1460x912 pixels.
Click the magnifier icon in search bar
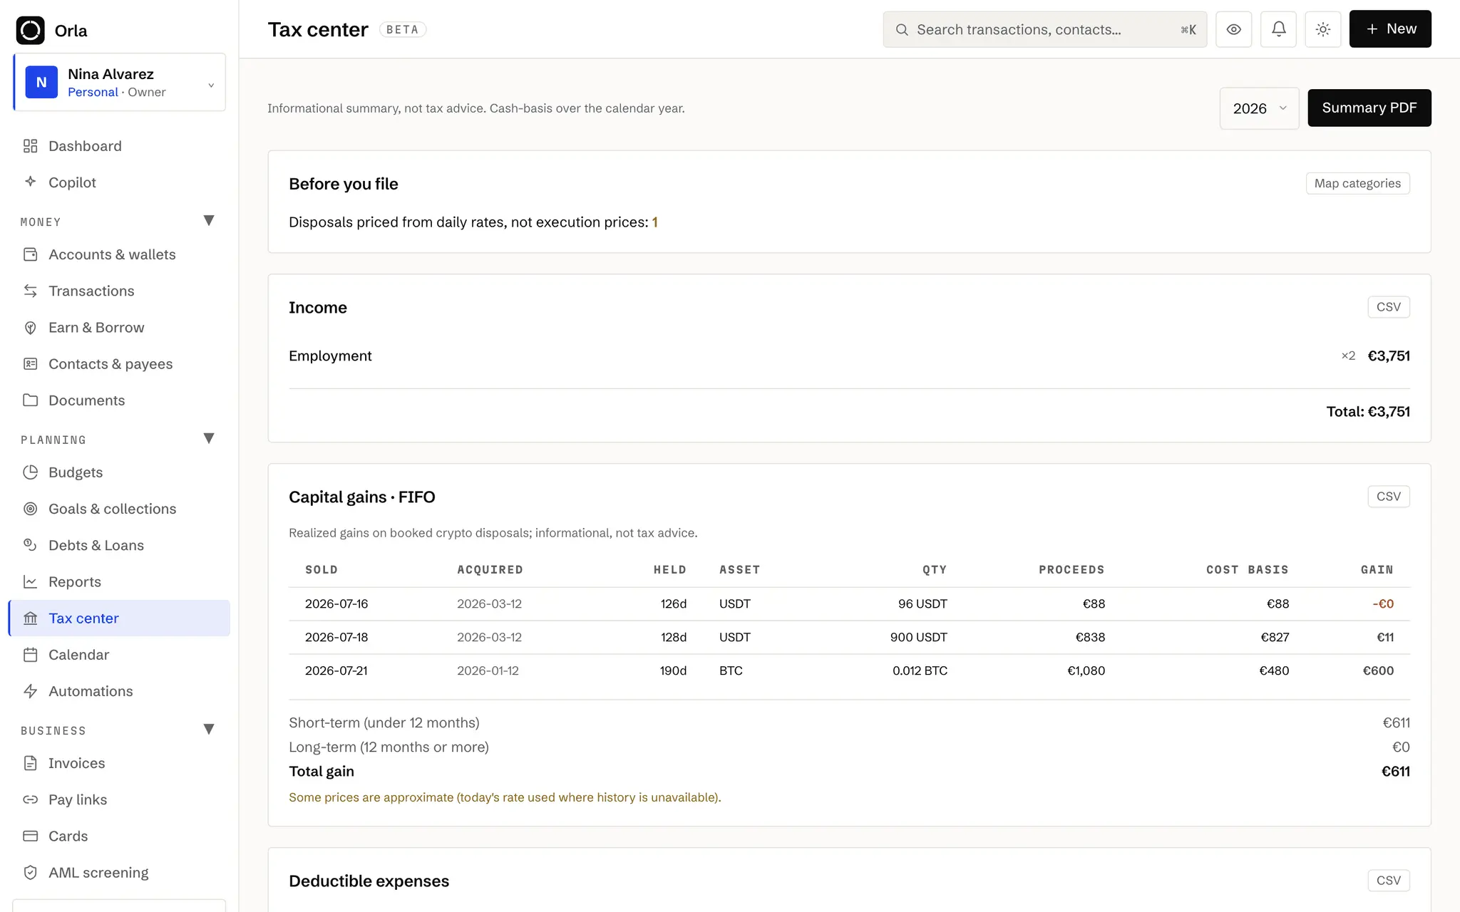[x=902, y=30]
